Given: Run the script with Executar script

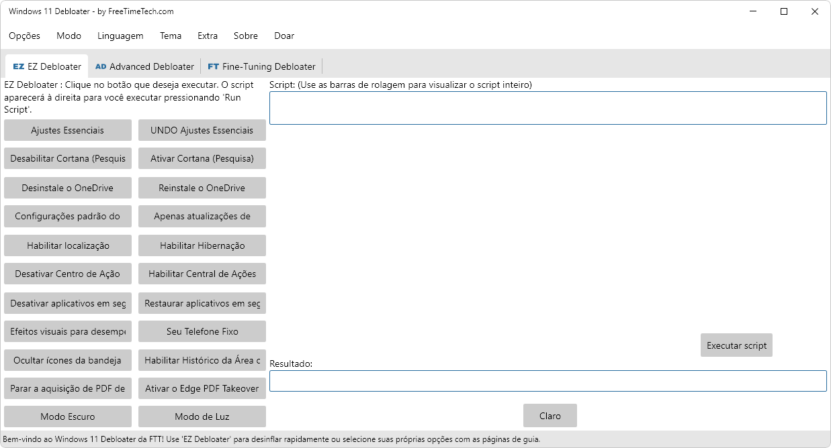Looking at the screenshot, I should pos(736,345).
